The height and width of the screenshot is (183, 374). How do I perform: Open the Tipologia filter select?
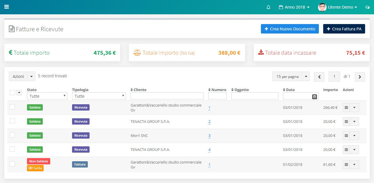99,96
